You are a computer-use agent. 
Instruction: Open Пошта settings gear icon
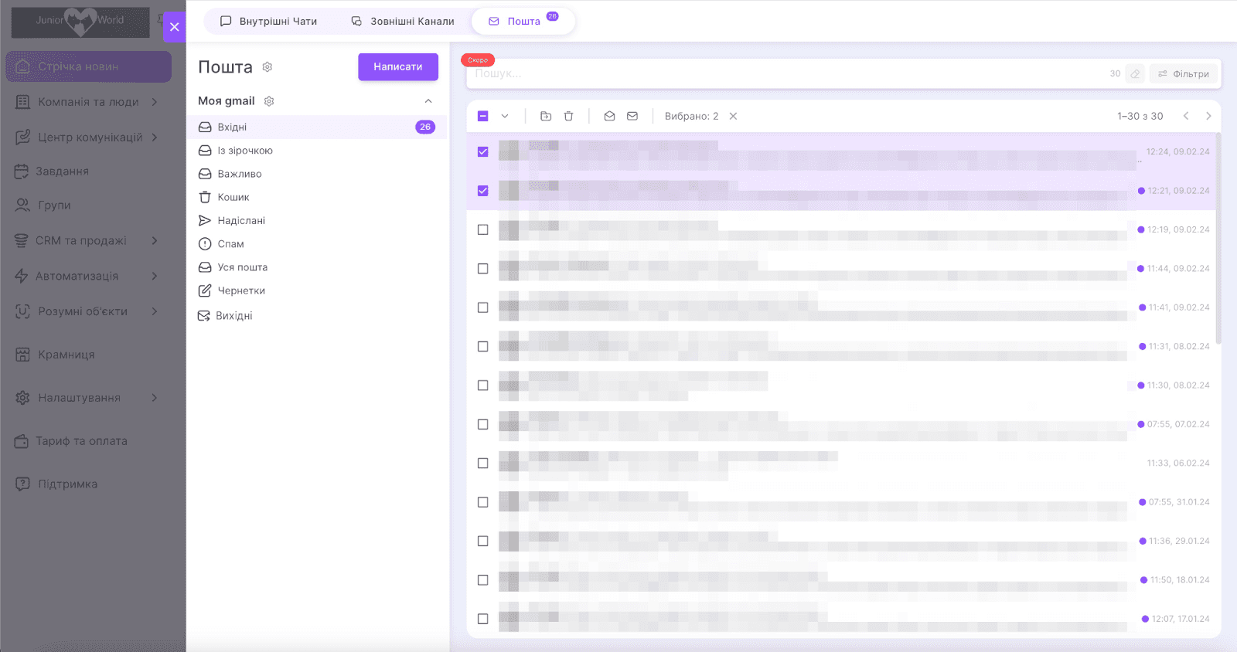click(x=268, y=67)
